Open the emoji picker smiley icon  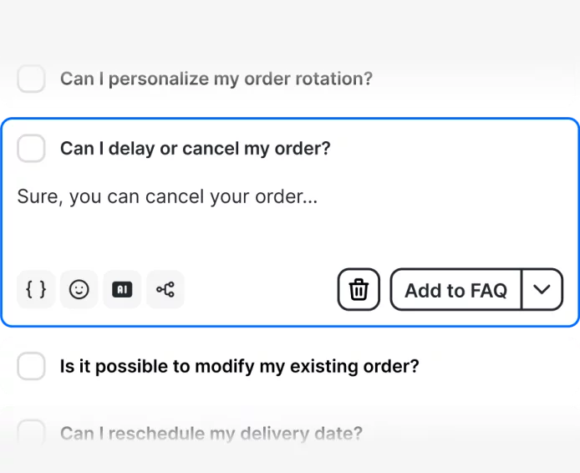coord(79,290)
